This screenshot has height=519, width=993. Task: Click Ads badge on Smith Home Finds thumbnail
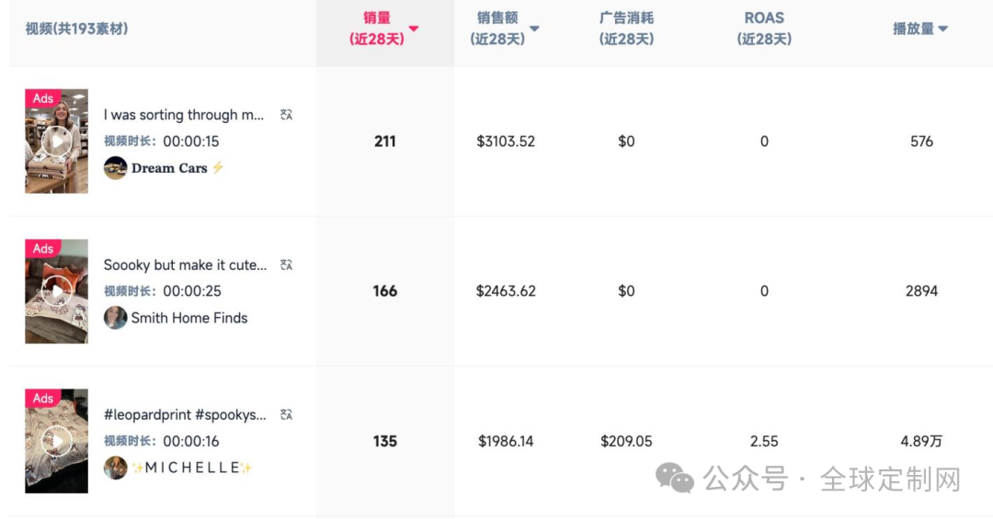(x=42, y=248)
